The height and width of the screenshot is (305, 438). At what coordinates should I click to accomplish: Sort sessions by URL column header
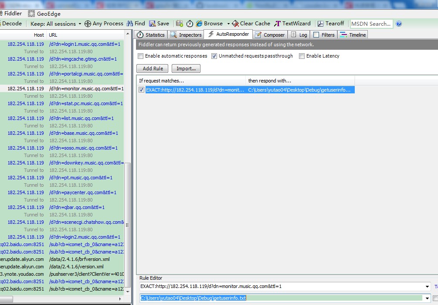(x=85, y=35)
